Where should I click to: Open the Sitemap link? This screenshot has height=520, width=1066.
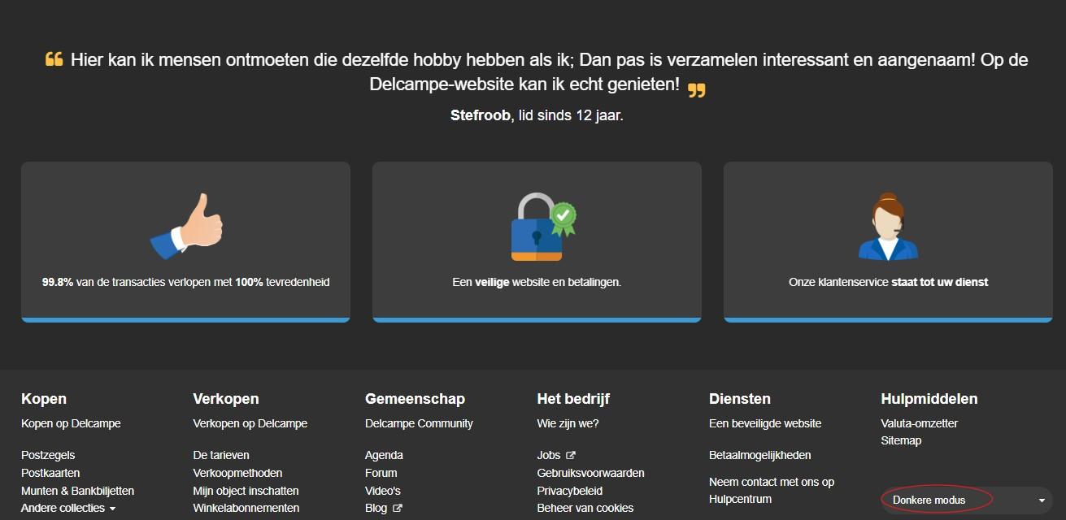(x=901, y=440)
